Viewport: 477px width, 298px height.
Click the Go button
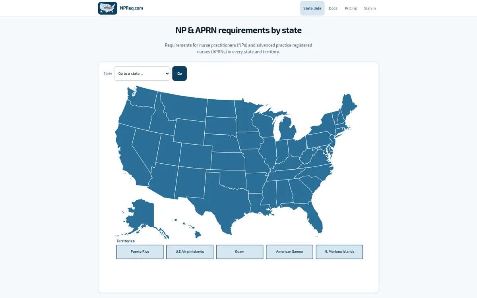click(x=179, y=74)
